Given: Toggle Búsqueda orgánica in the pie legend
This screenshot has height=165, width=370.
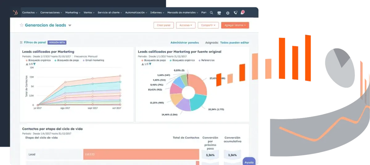Looking at the screenshot, I should pos(182,60).
